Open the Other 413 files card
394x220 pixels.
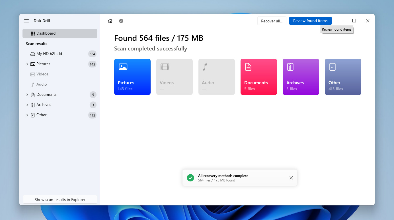point(343,77)
